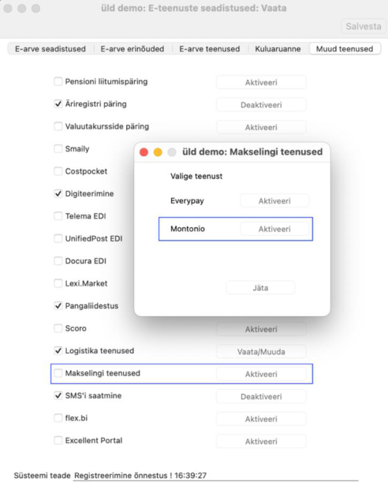The image size is (388, 493).
Task: Deactivate Äriregistri päring service
Action: pos(261,105)
